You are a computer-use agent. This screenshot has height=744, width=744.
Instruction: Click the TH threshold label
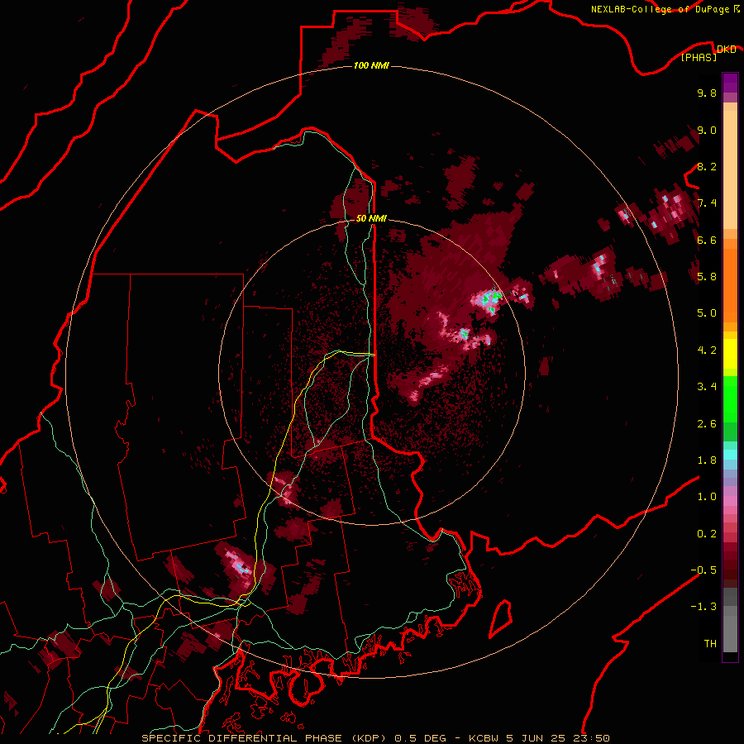[710, 643]
